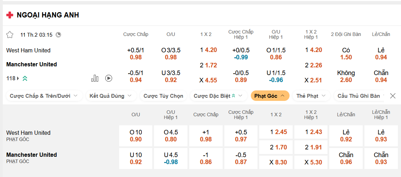
Task: Play the live stream for this match
Action: pyautogui.click(x=109, y=78)
